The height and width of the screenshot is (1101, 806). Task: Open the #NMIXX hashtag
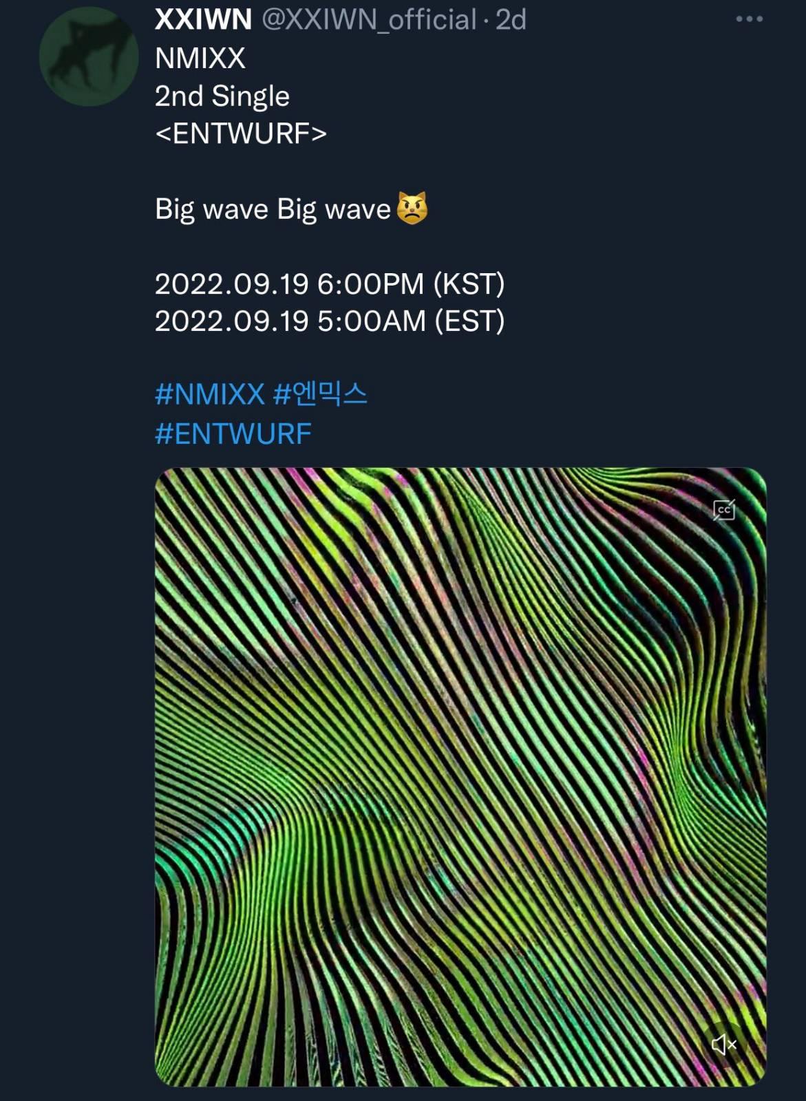[x=209, y=394]
